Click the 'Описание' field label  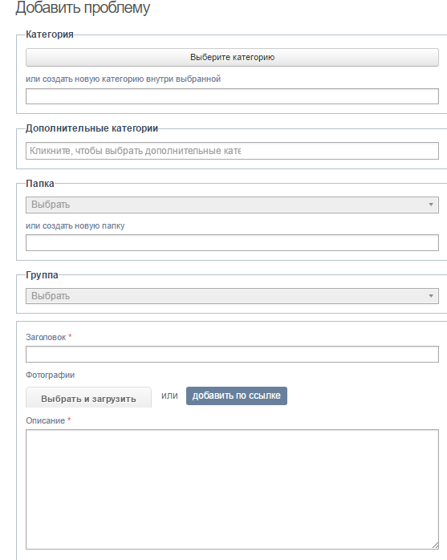(x=46, y=420)
